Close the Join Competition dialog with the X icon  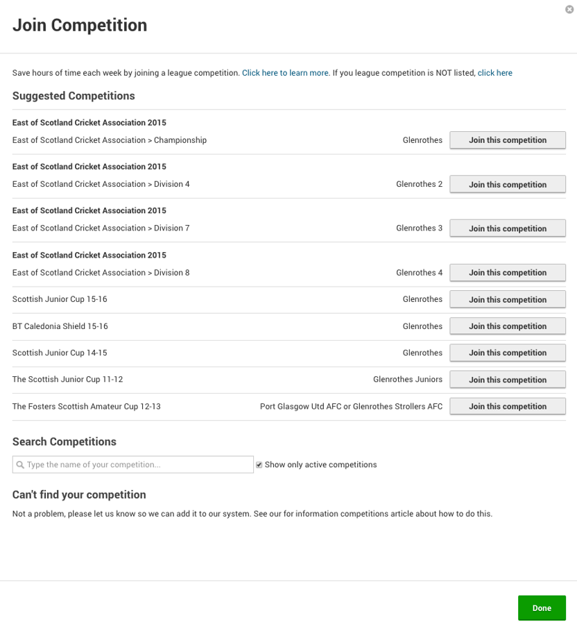569,9
